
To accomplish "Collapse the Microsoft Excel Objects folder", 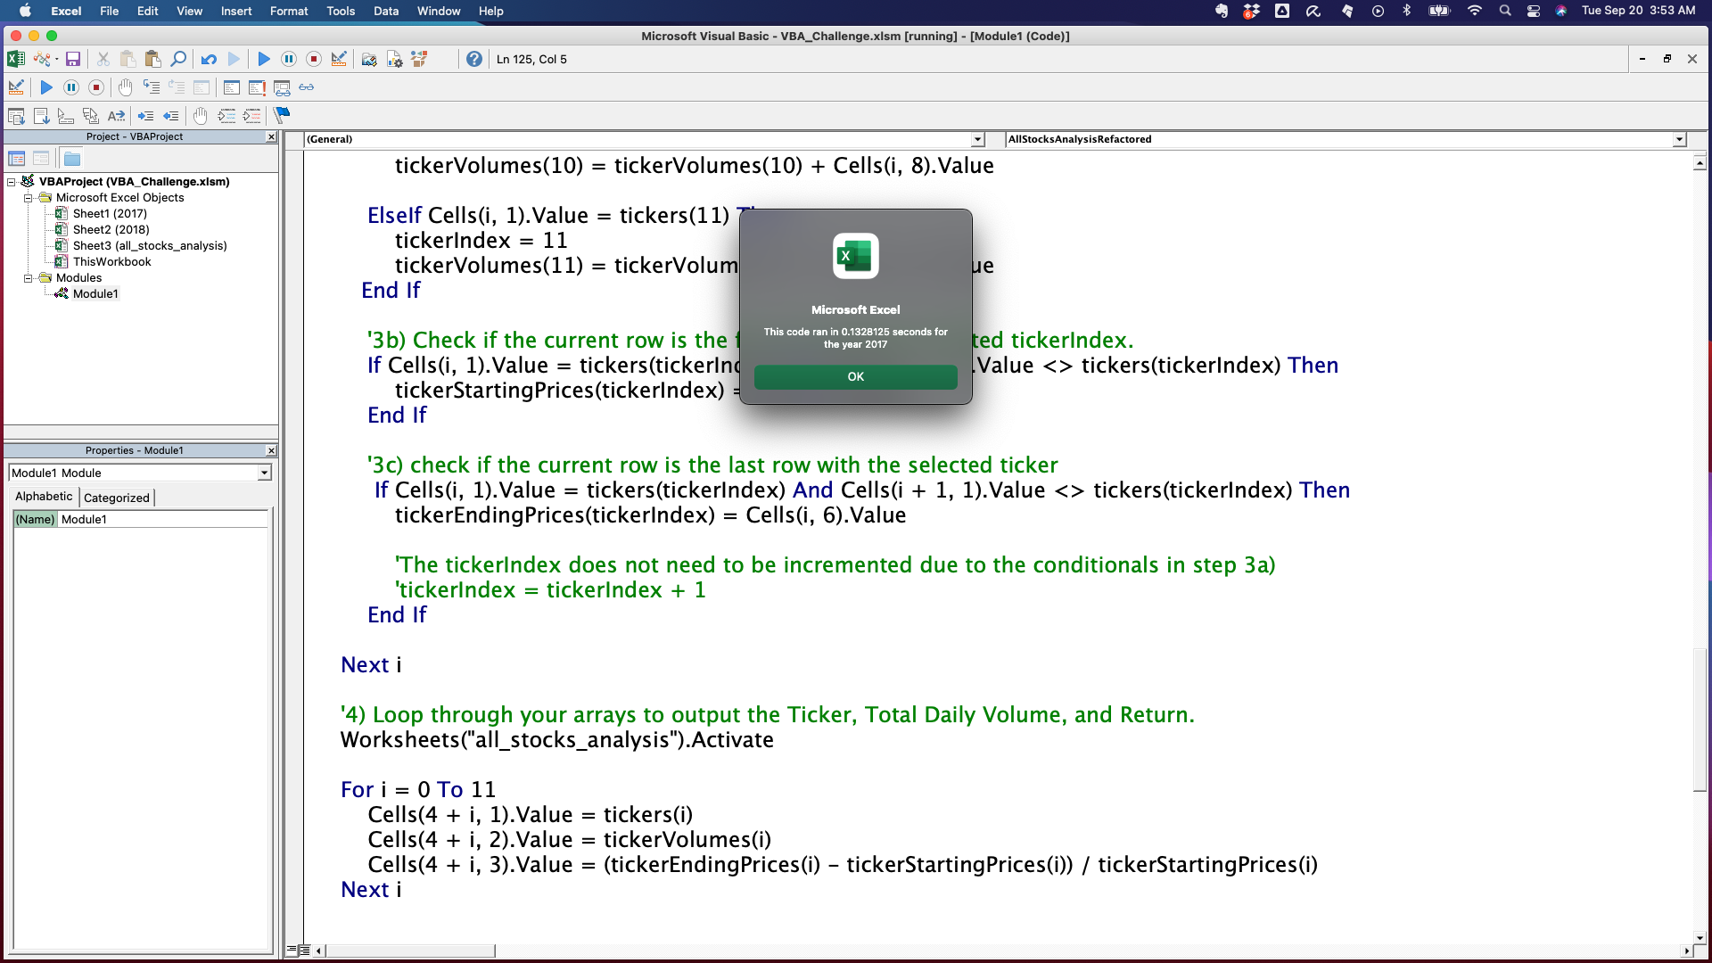I will (x=29, y=197).
